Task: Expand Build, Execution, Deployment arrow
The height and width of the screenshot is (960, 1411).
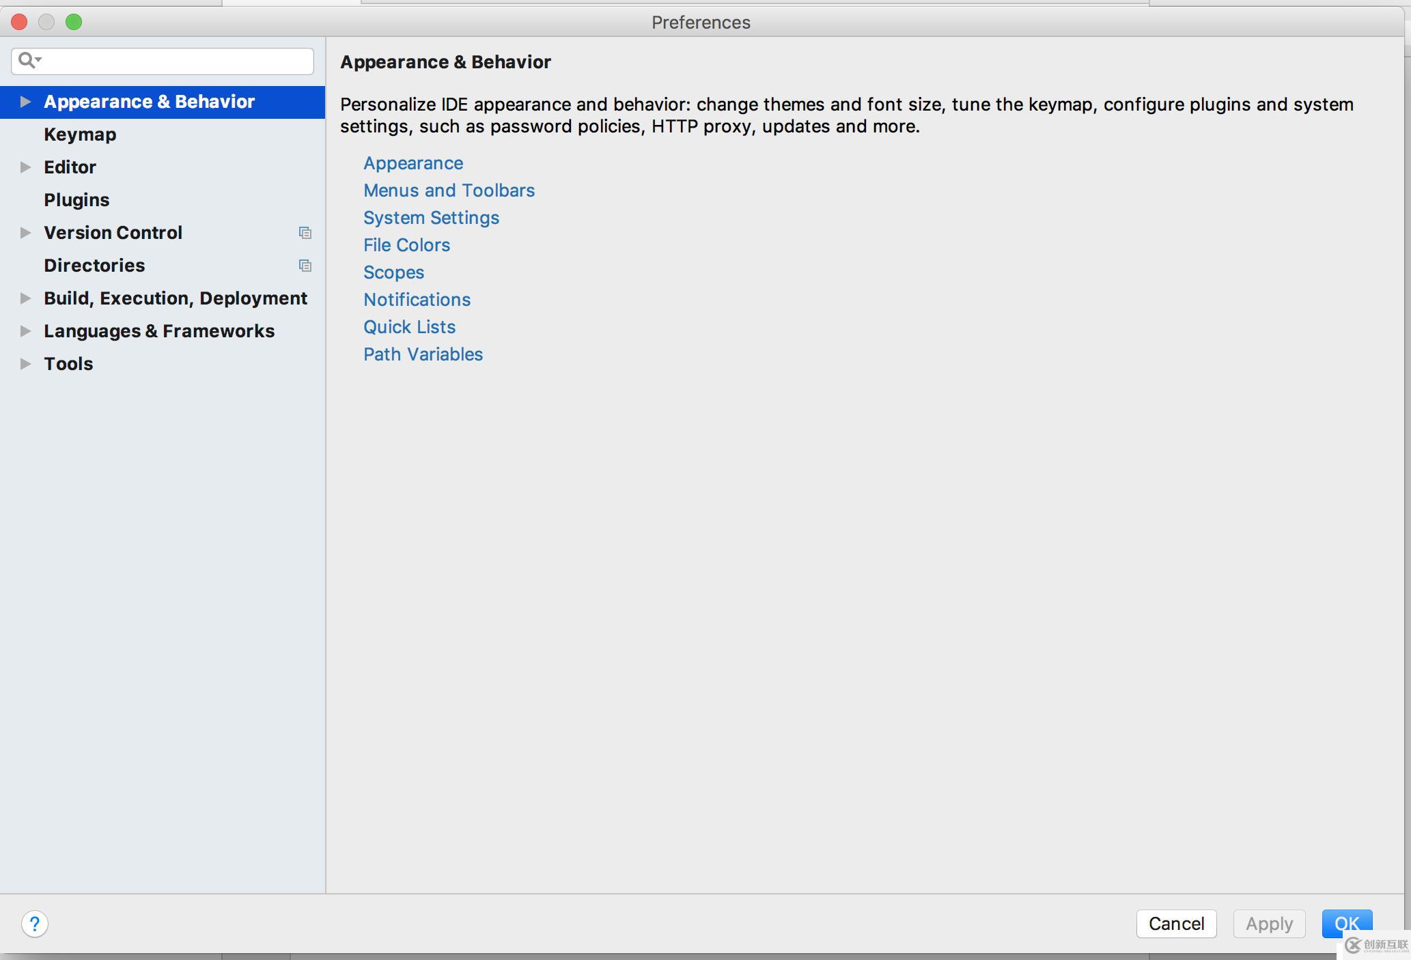Action: tap(25, 298)
